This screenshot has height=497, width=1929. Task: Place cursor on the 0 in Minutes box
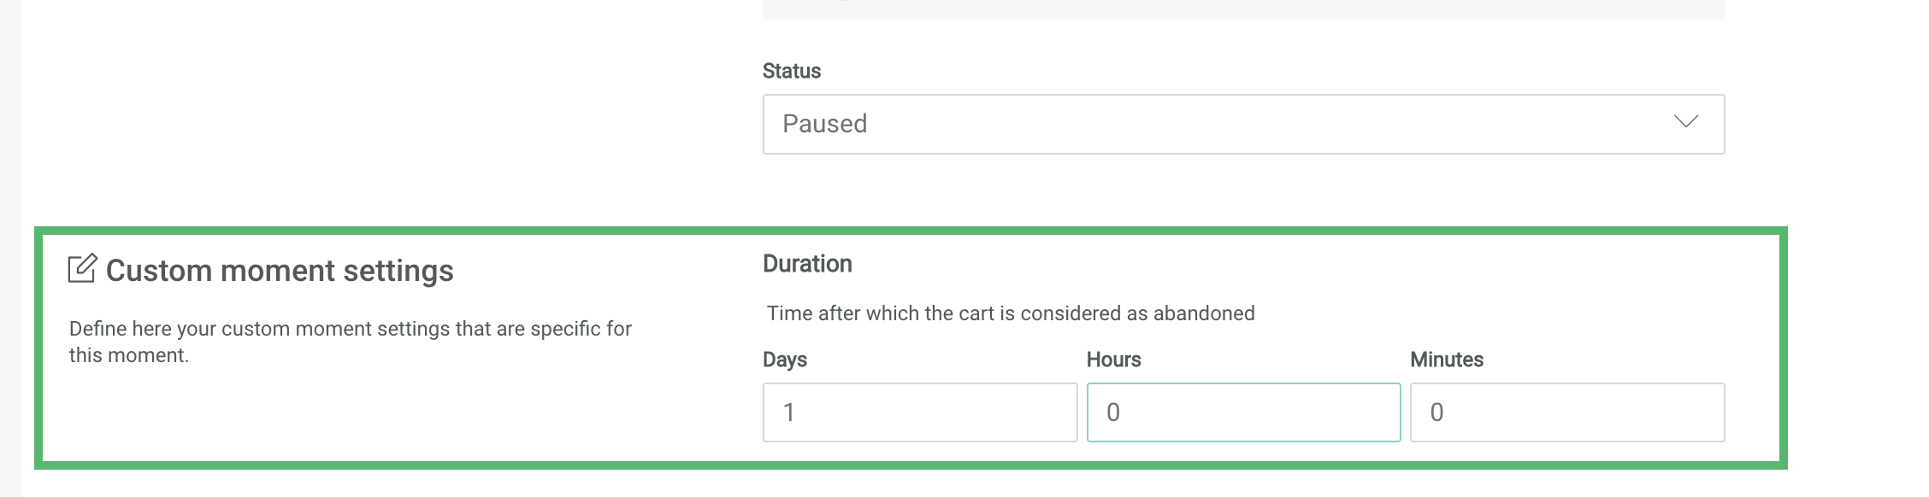(1436, 412)
